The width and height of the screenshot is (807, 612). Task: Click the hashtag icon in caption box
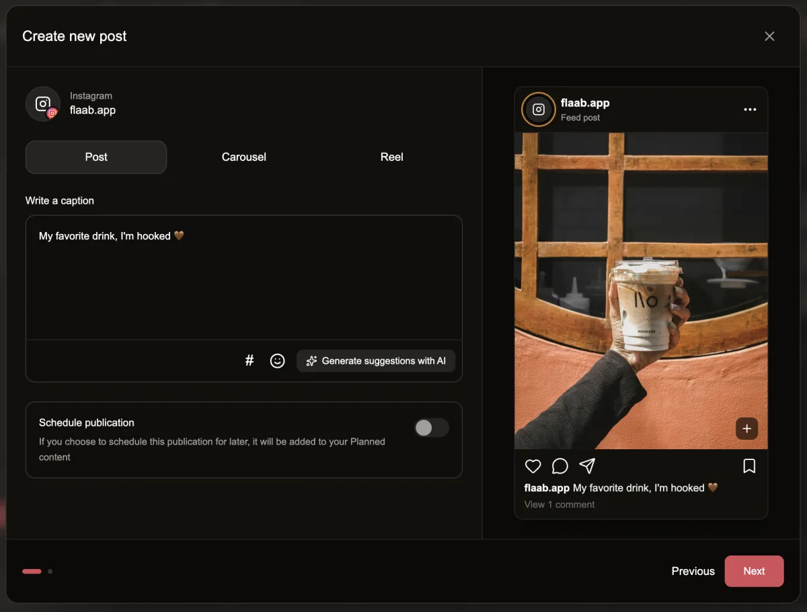tap(249, 360)
